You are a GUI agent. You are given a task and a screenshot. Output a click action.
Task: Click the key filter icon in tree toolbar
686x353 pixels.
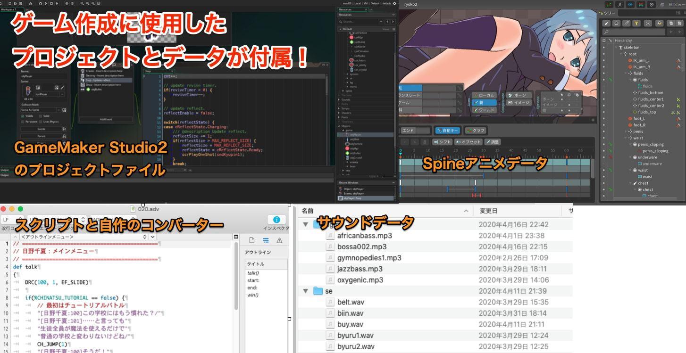tap(659, 23)
